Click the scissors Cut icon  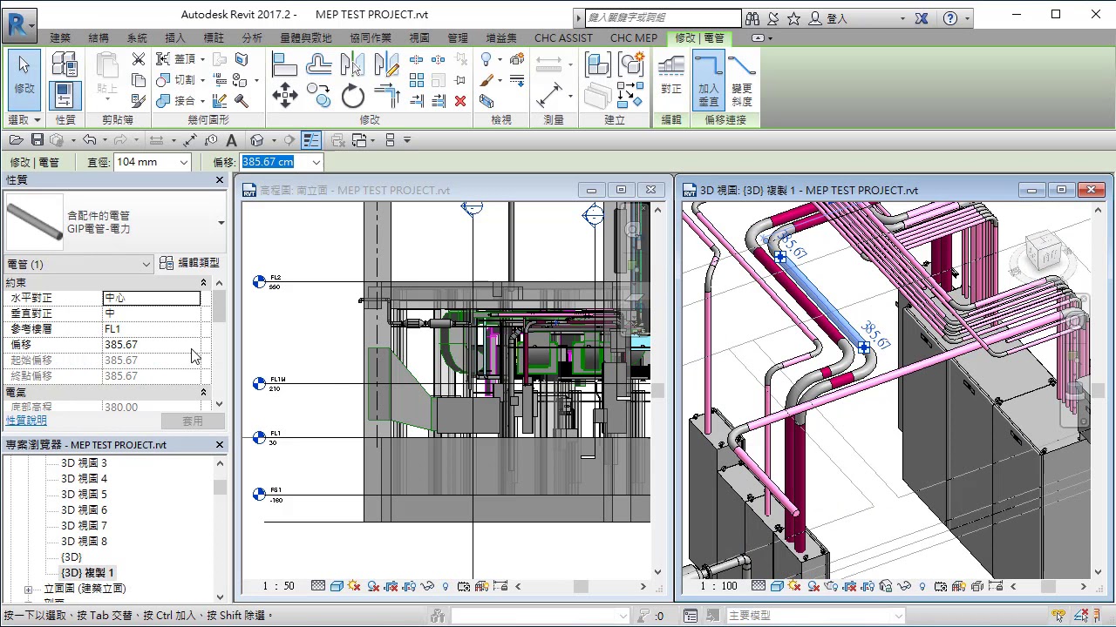coord(139,59)
